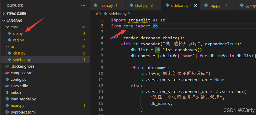
Task: Click the pink Docker icon beside compose.yml
Action: (7, 73)
